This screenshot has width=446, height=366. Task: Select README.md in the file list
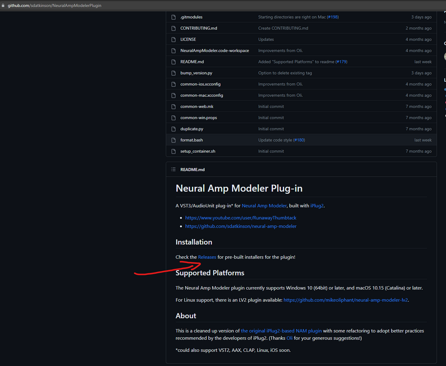(x=192, y=61)
